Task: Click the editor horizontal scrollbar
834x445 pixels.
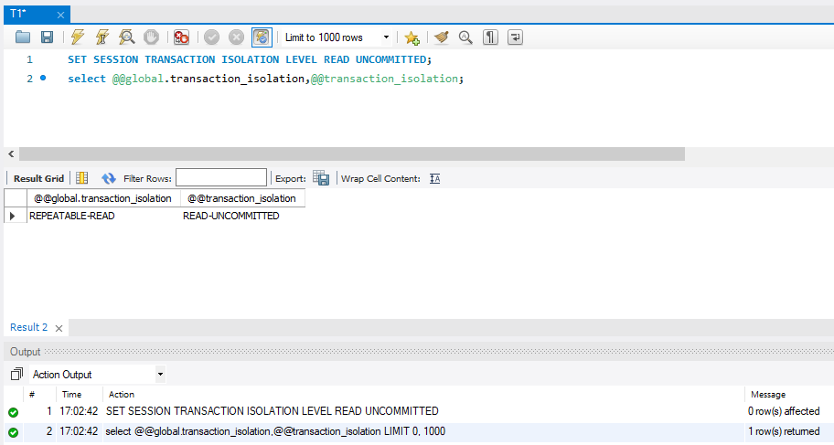Action: [352, 154]
